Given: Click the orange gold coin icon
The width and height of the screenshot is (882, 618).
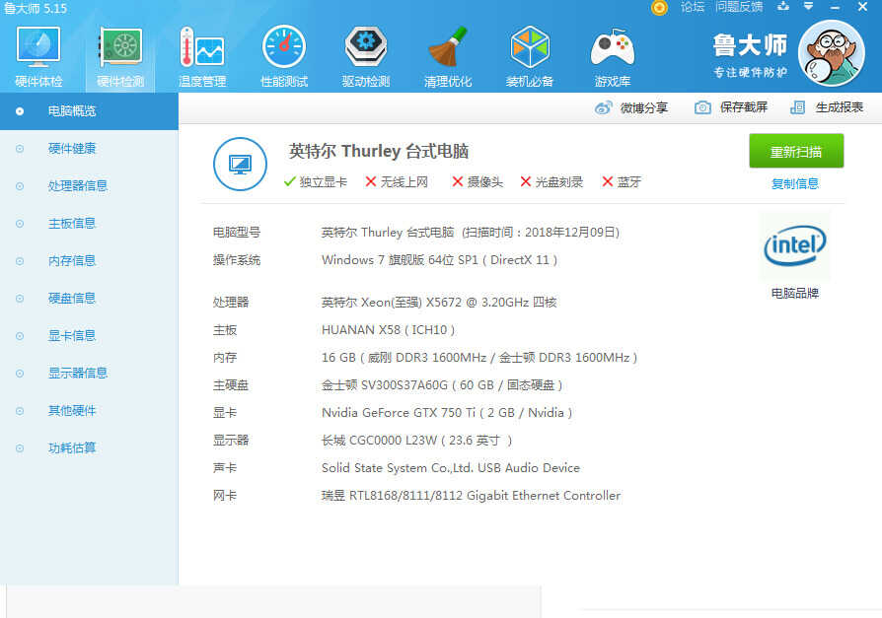Looking at the screenshot, I should point(659,7).
